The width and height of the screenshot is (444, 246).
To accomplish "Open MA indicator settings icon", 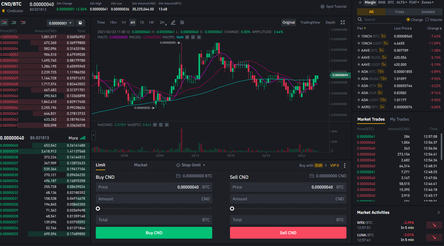I will click(x=193, y=37).
